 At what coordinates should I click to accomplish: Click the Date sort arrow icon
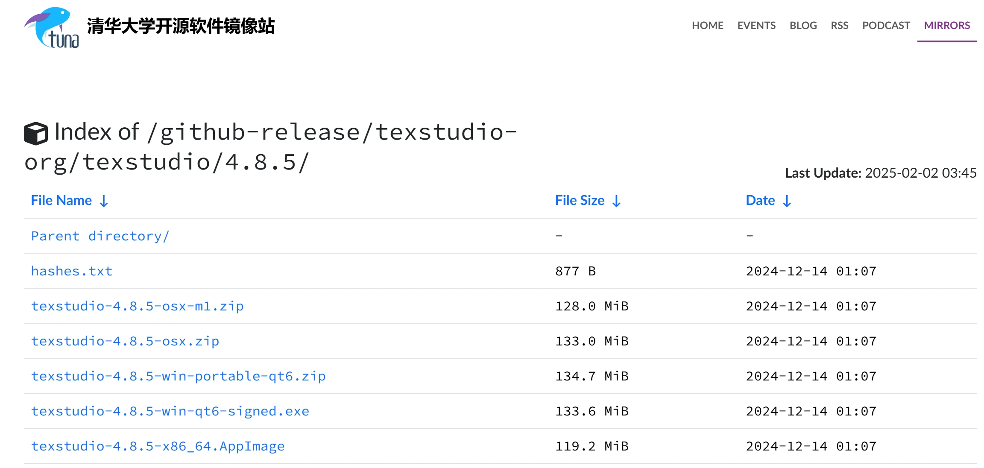[x=787, y=200]
